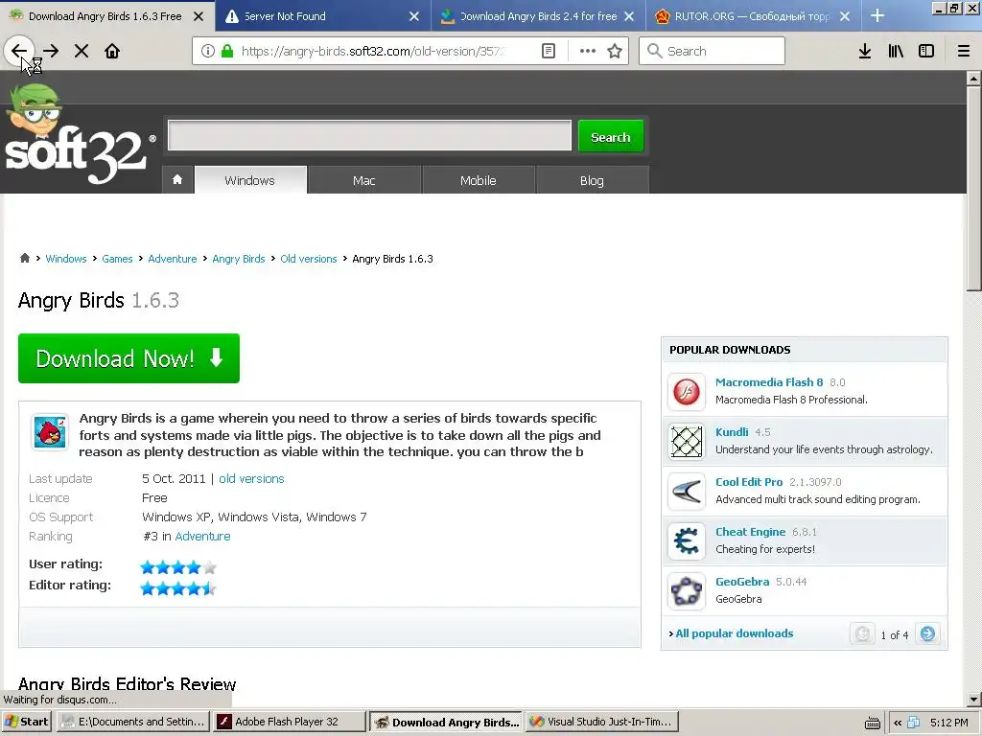Click old versions link beside last update
The width and height of the screenshot is (982, 736).
251,479
